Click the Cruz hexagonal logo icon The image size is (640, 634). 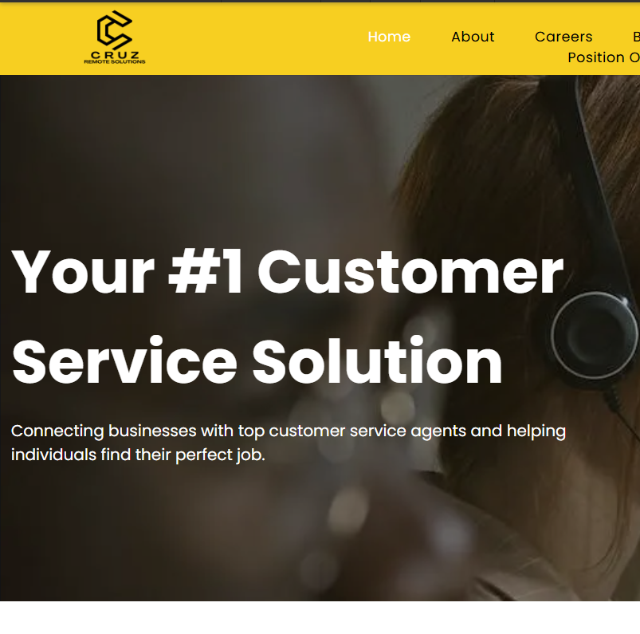pyautogui.click(x=114, y=30)
